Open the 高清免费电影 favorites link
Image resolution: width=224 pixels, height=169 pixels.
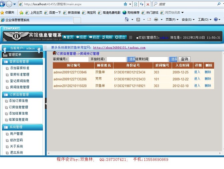click(x=109, y=13)
